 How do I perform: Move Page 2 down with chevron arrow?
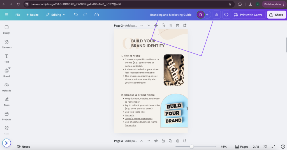tap(149, 26)
